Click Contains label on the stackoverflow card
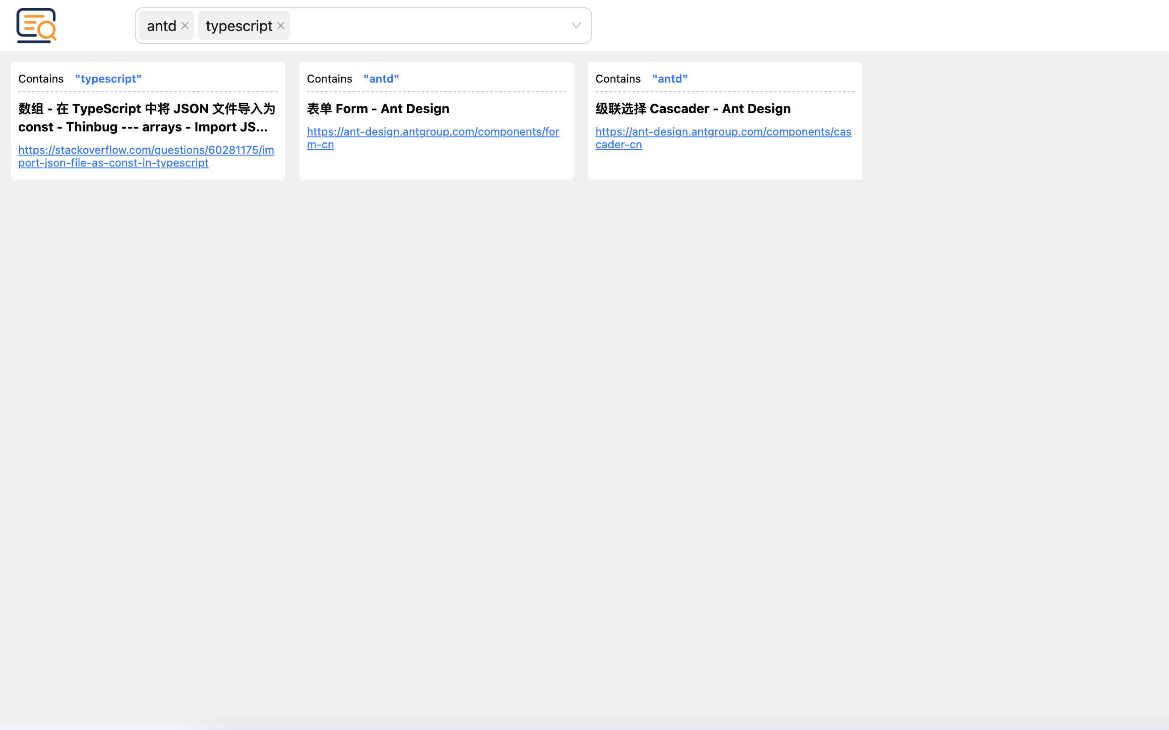The image size is (1169, 730). [x=41, y=78]
